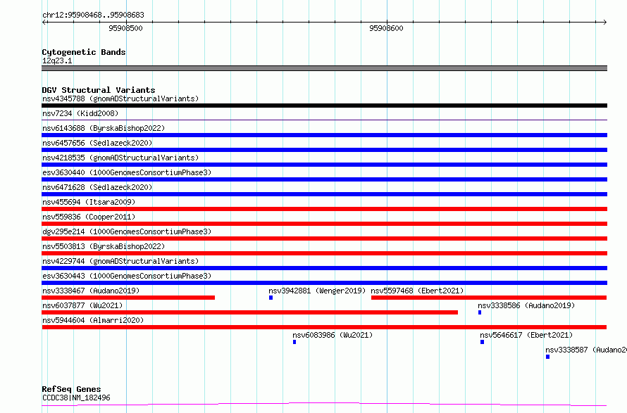
Task: Click the 95908500 ruler position label
Action: tap(125, 28)
